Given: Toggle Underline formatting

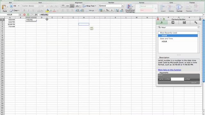Looking at the screenshot, I should click(x=33, y=10).
